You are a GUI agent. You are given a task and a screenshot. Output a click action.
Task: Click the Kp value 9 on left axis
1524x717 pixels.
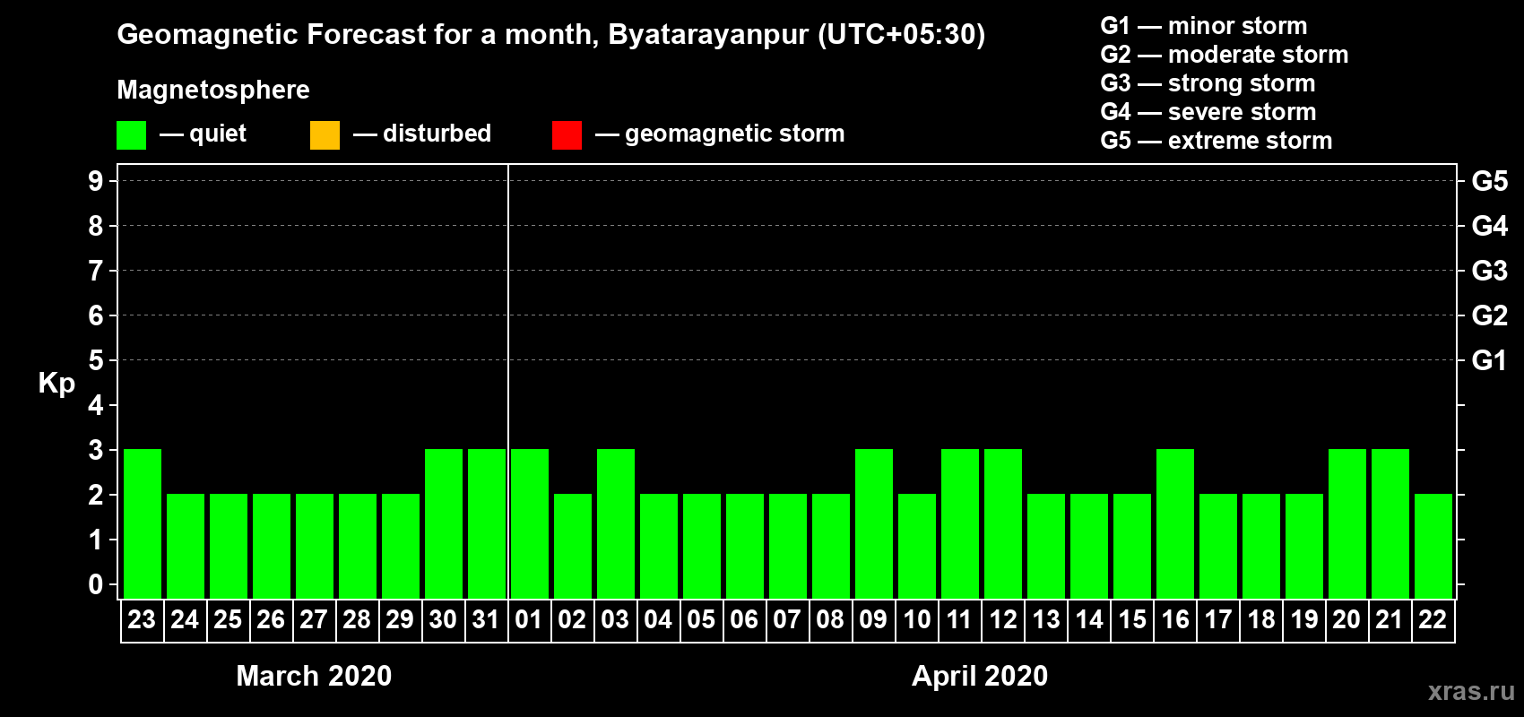pyautogui.click(x=96, y=181)
